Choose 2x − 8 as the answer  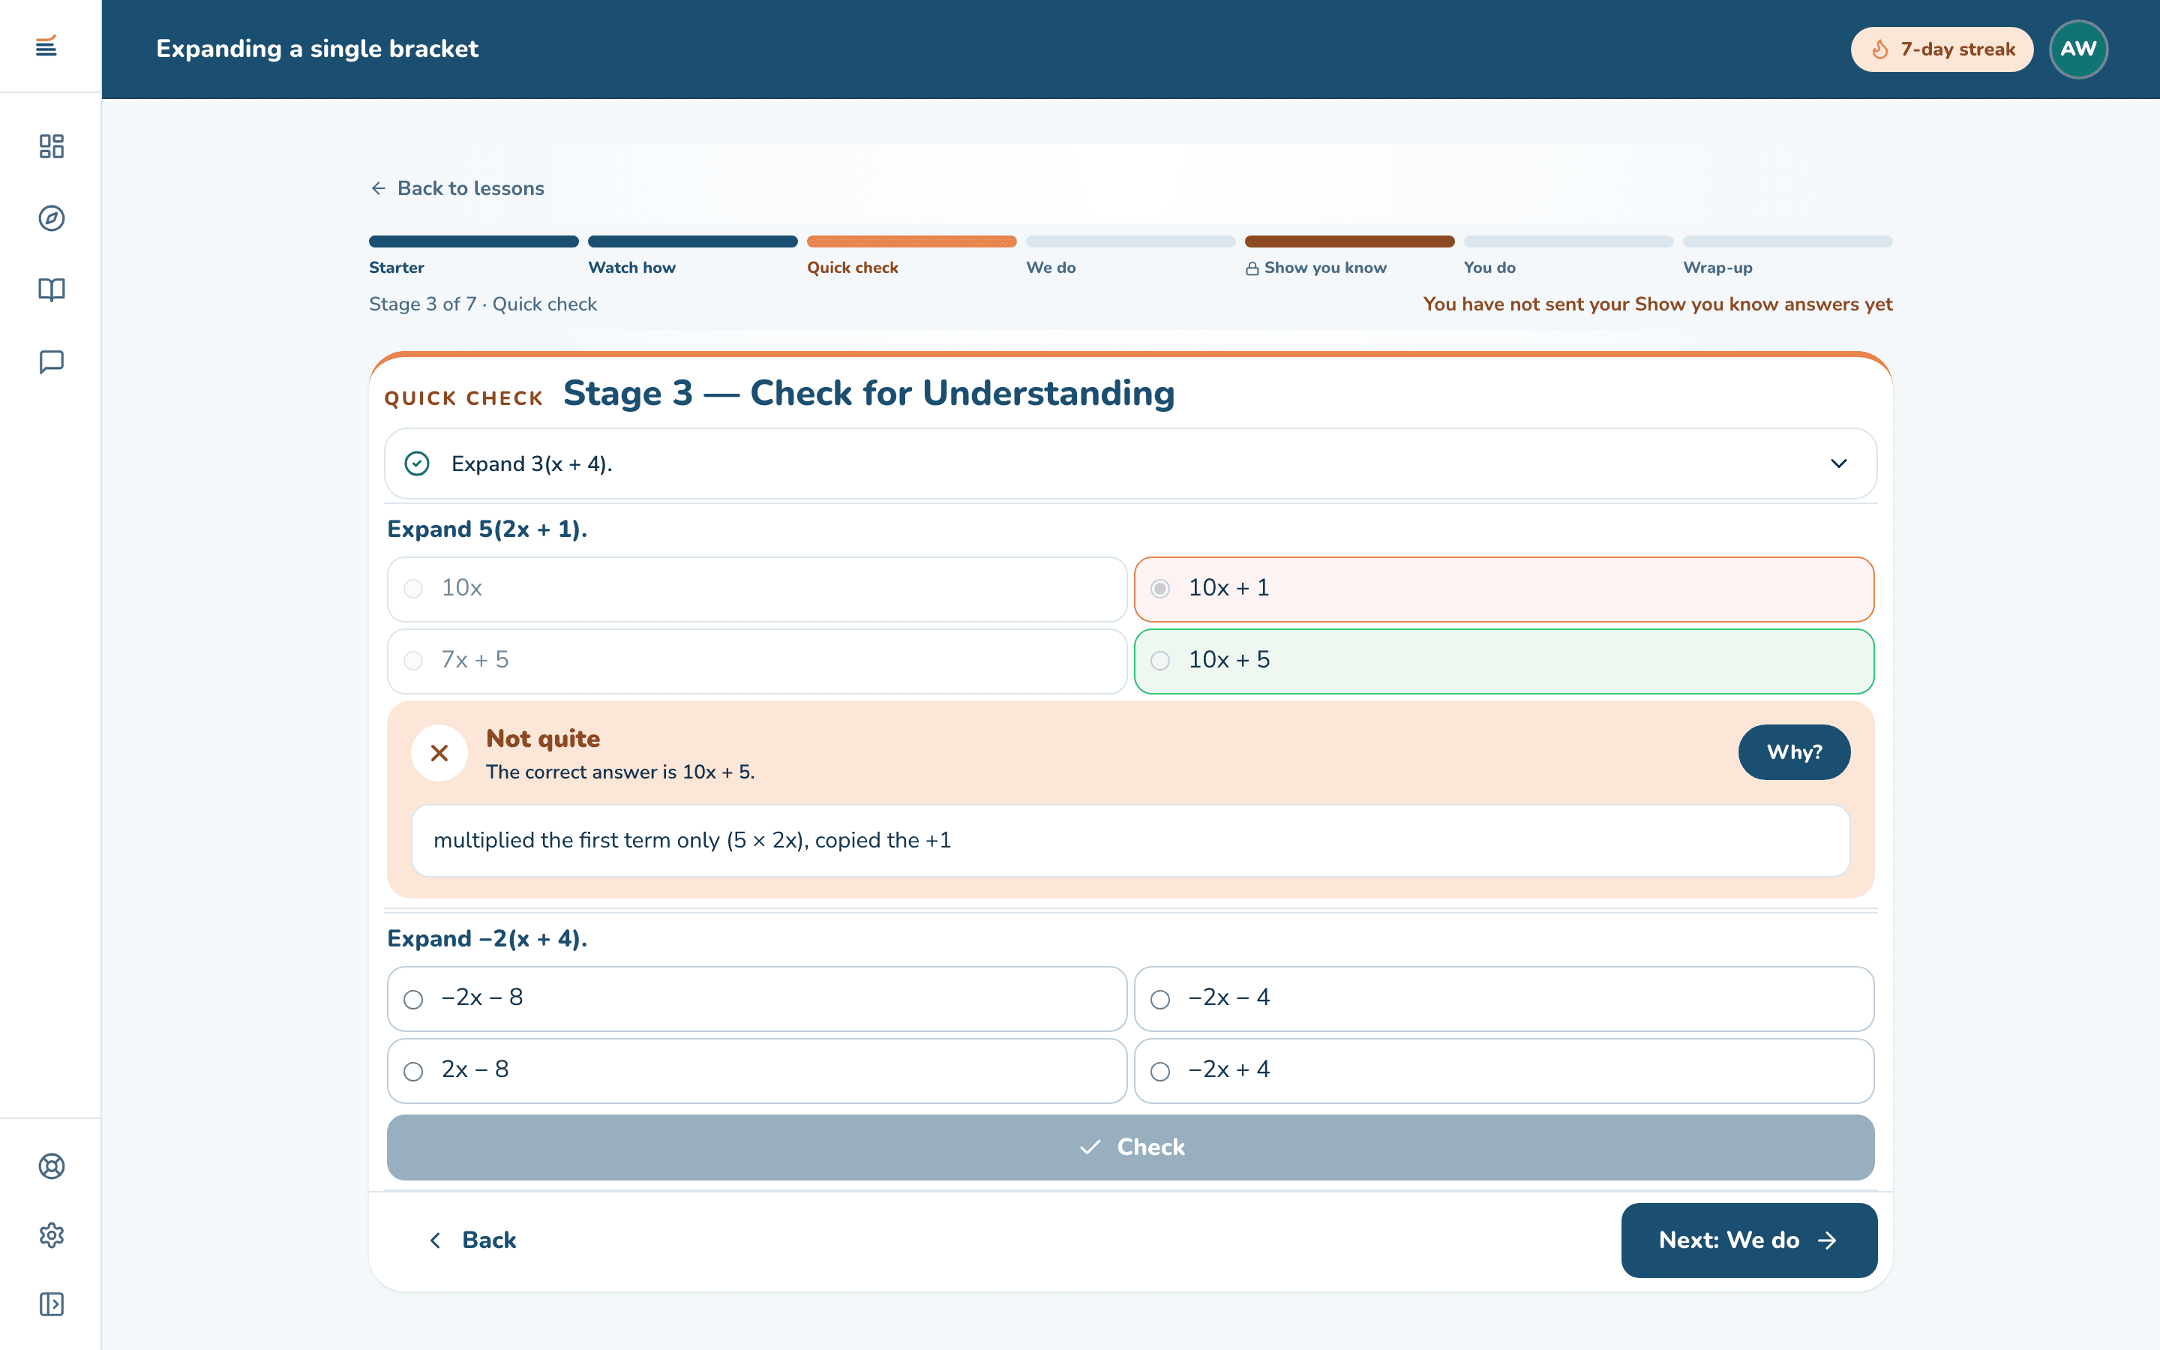757,1070
